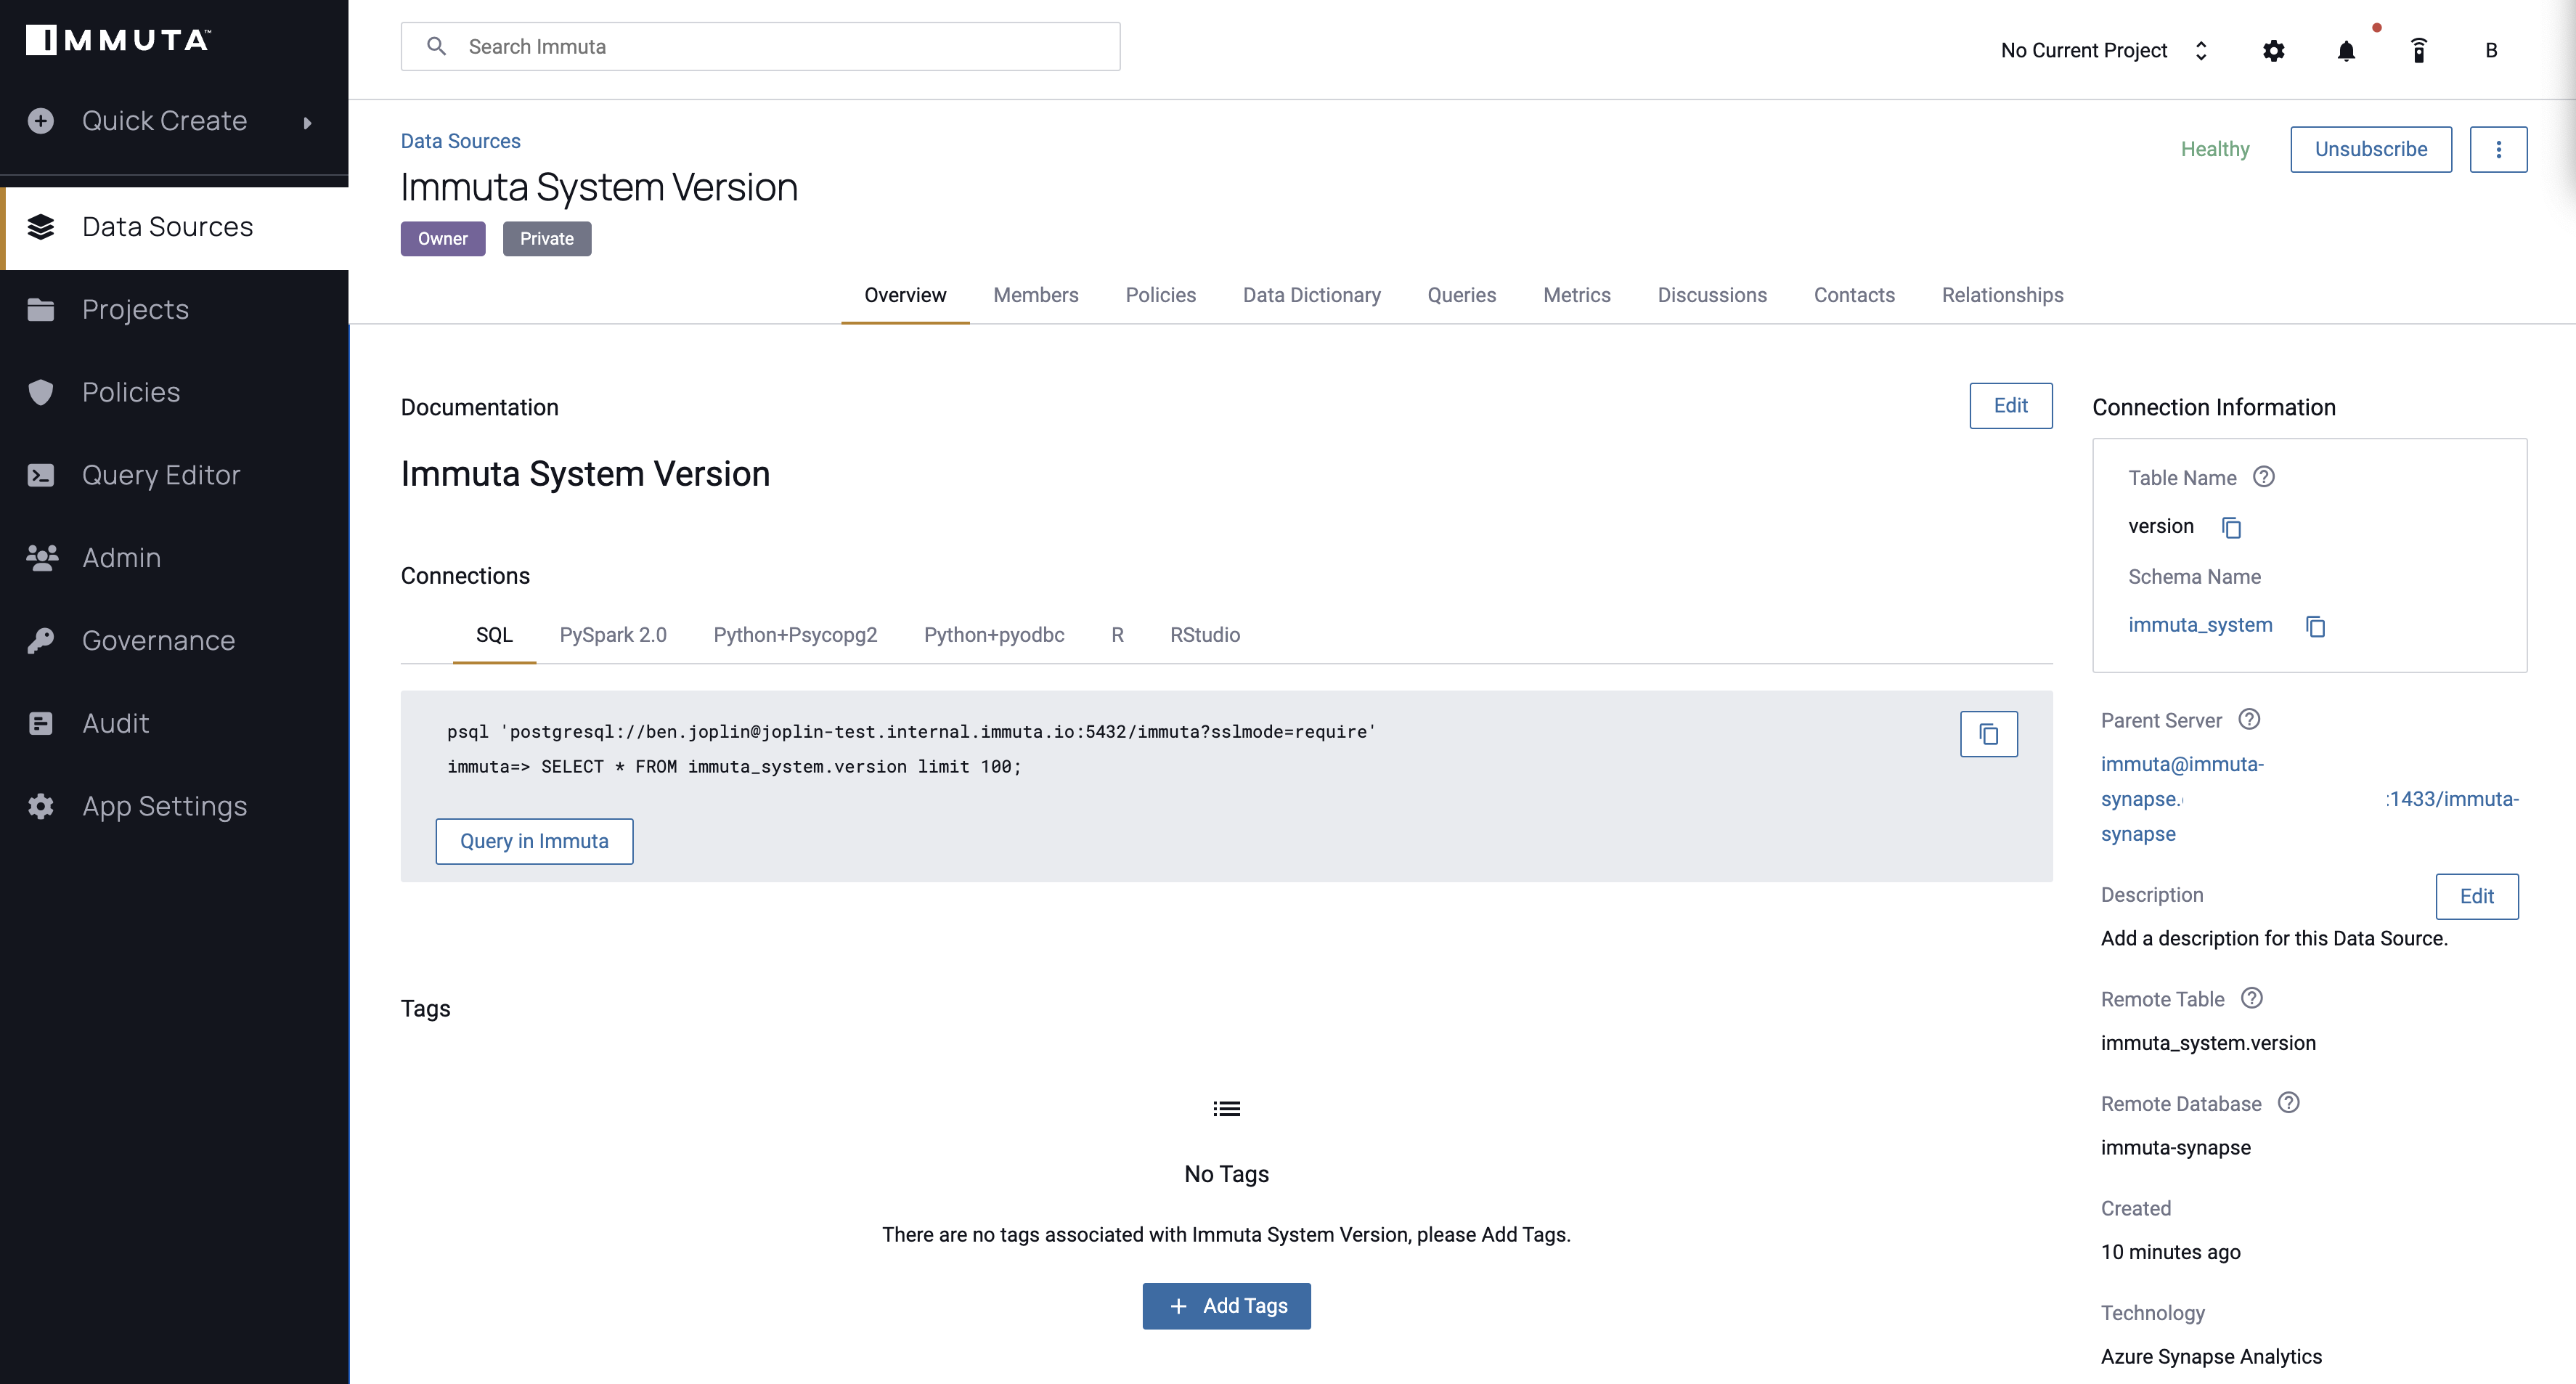Click the Projects folder icon
This screenshot has height=1384, width=2576.
41,310
